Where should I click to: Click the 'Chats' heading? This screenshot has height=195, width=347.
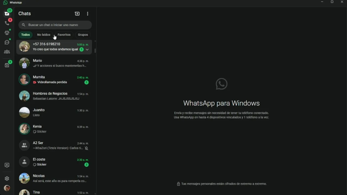tap(25, 14)
